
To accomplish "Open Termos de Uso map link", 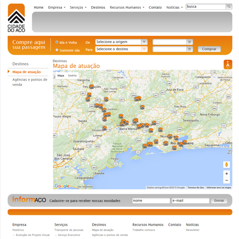I will [x=196, y=188].
